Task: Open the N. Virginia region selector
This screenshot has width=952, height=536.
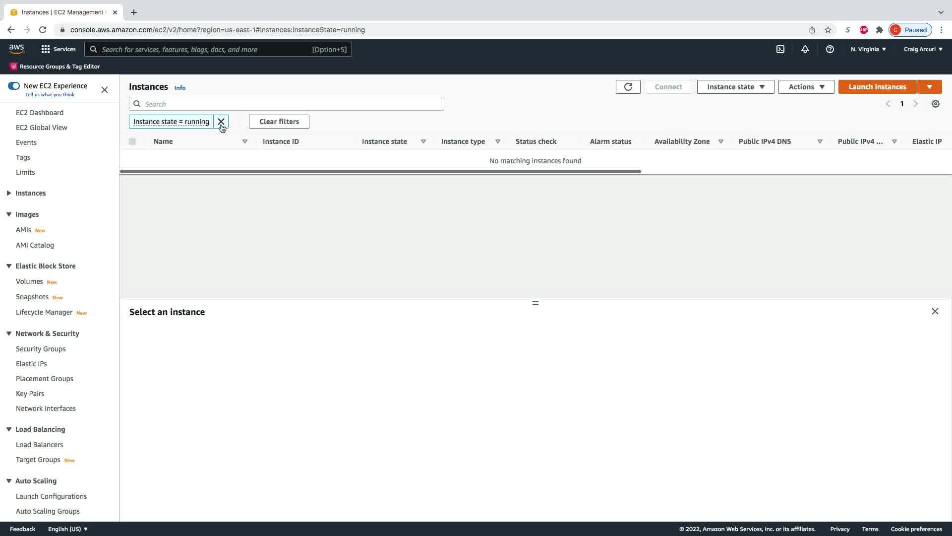Action: pyautogui.click(x=868, y=49)
